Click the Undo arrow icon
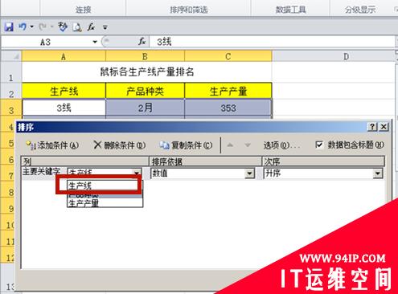This screenshot has height=294, width=398. click(x=23, y=27)
